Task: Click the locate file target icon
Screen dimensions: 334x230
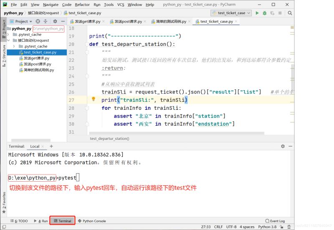Action: click(x=38, y=21)
